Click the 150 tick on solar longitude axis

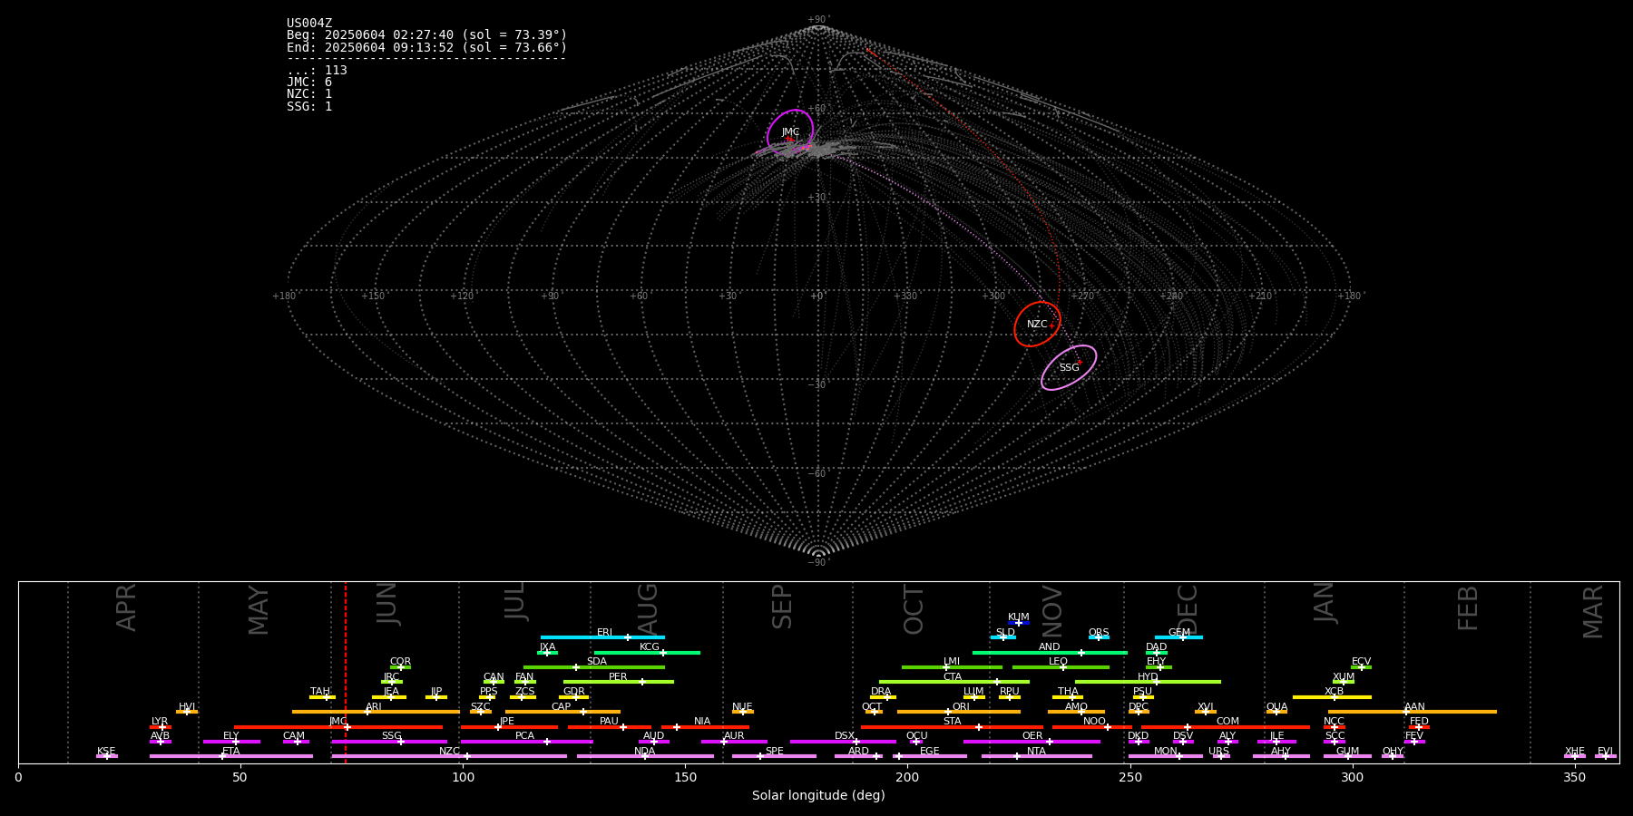point(685,777)
